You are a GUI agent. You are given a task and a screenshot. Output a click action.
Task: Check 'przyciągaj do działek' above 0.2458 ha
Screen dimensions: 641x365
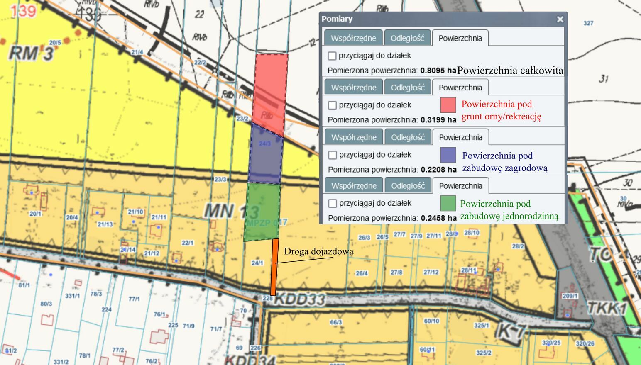332,203
